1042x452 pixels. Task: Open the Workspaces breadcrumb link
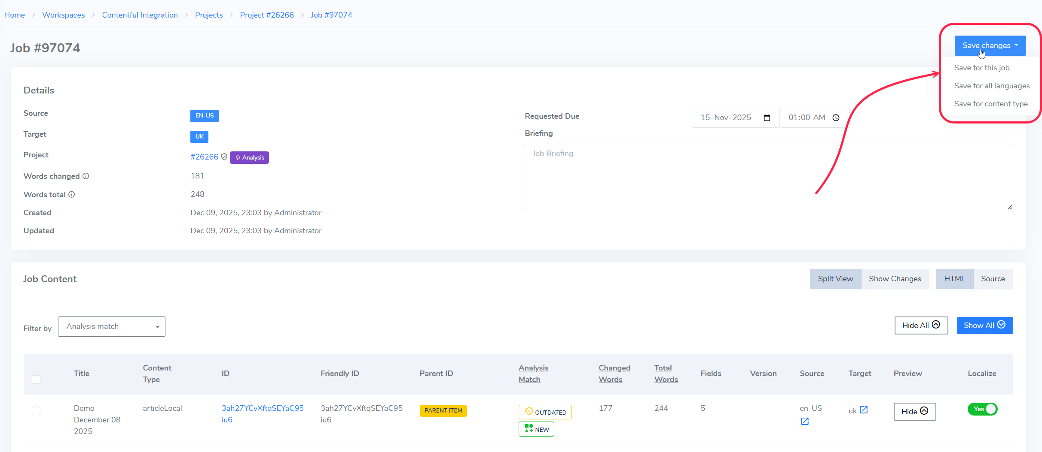click(x=64, y=15)
